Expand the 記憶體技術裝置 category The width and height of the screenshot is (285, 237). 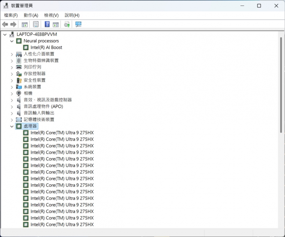pos(12,120)
